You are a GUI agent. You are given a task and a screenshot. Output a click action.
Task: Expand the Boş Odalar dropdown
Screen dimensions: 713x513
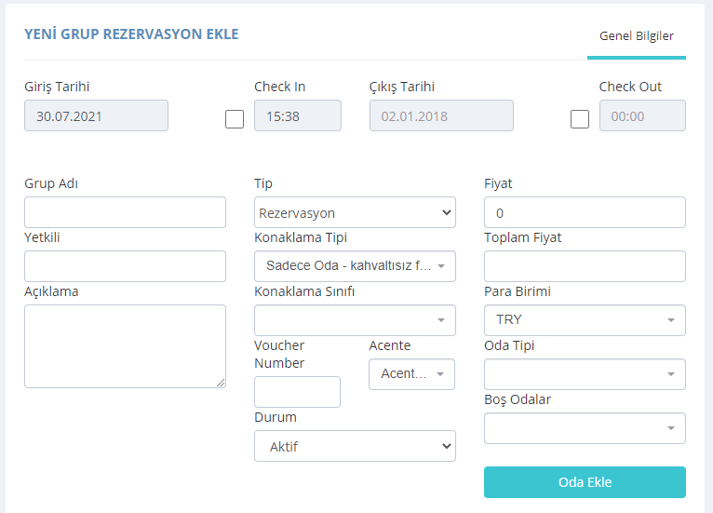[x=585, y=428]
